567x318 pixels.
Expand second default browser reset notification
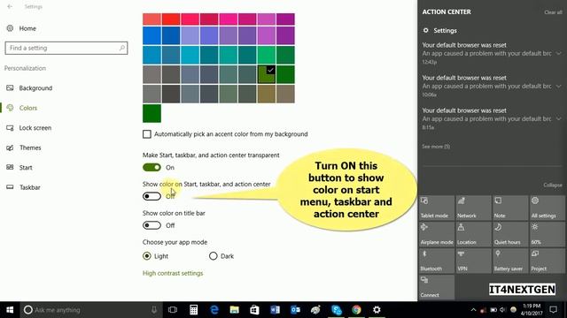coord(559,87)
